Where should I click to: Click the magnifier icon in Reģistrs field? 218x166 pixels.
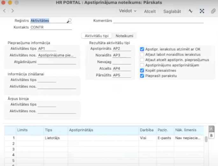tap(69, 21)
